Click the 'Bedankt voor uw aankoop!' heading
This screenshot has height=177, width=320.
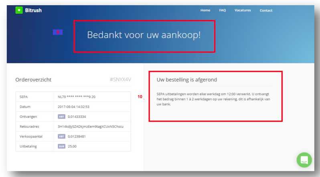144,35
